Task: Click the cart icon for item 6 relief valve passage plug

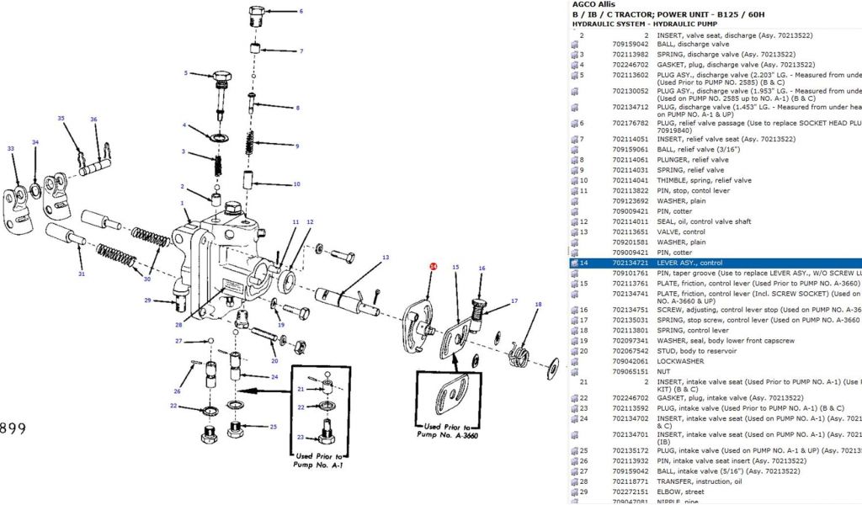Action: (575, 123)
